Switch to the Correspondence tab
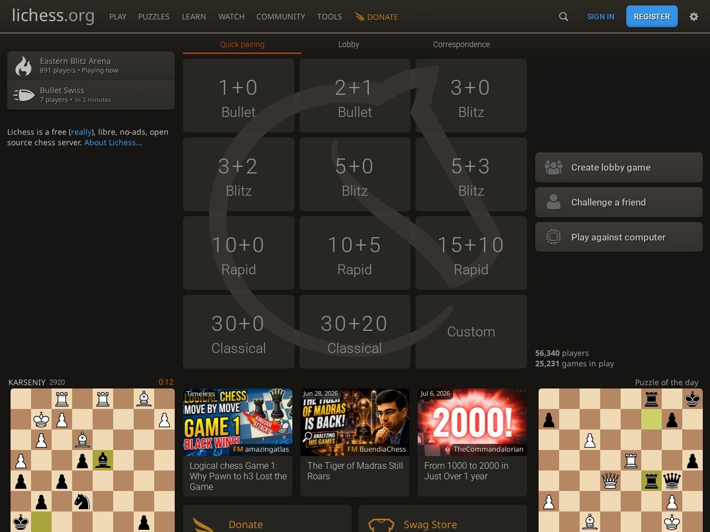This screenshot has height=532, width=710. click(461, 44)
